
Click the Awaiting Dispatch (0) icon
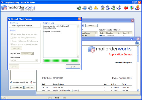(11, 82)
